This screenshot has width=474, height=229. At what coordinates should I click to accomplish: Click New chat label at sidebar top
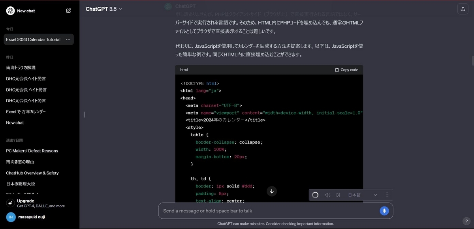26,11
